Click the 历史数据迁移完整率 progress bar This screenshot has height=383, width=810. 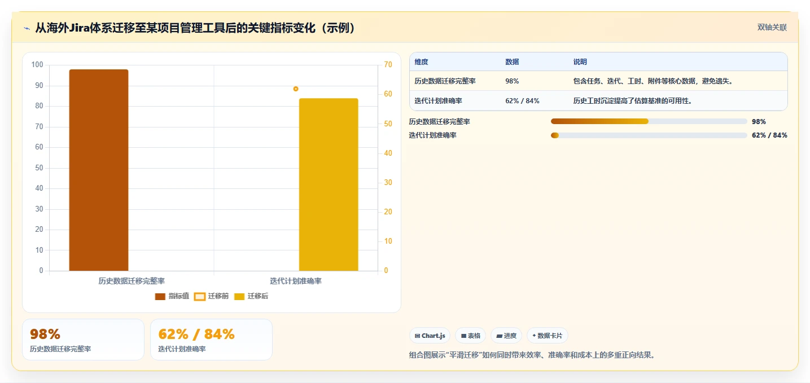point(649,121)
